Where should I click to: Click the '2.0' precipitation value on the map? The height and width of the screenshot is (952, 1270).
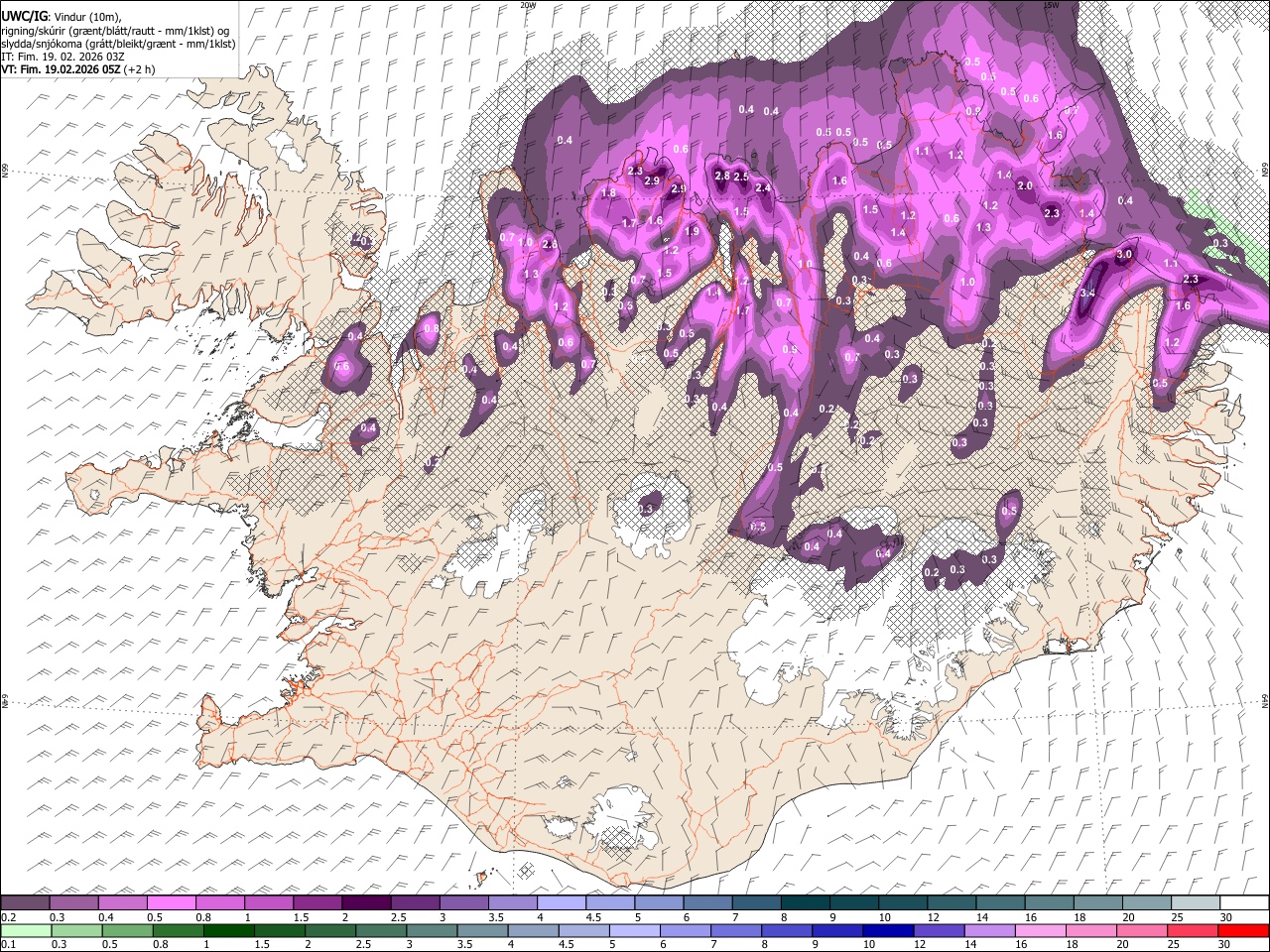[x=1026, y=185]
